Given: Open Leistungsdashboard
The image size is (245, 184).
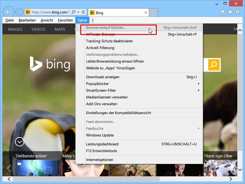Looking at the screenshot, I should point(139,144).
